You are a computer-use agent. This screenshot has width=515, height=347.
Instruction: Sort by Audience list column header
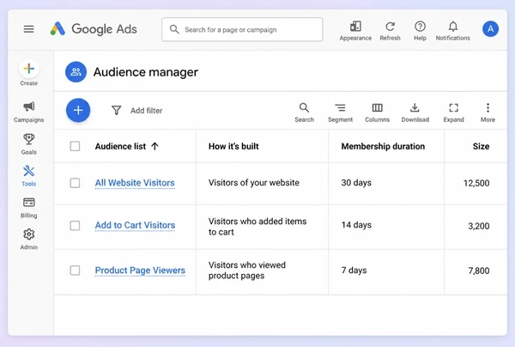127,146
